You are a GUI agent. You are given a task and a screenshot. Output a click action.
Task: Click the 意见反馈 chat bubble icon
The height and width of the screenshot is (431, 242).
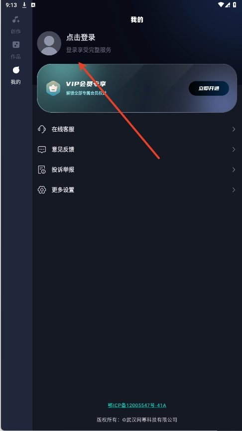point(42,150)
